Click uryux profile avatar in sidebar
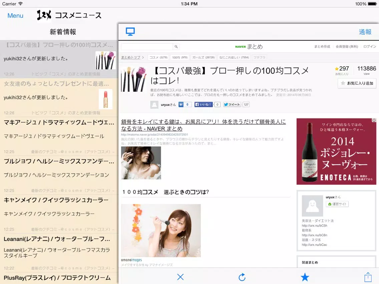 pyautogui.click(x=312, y=206)
